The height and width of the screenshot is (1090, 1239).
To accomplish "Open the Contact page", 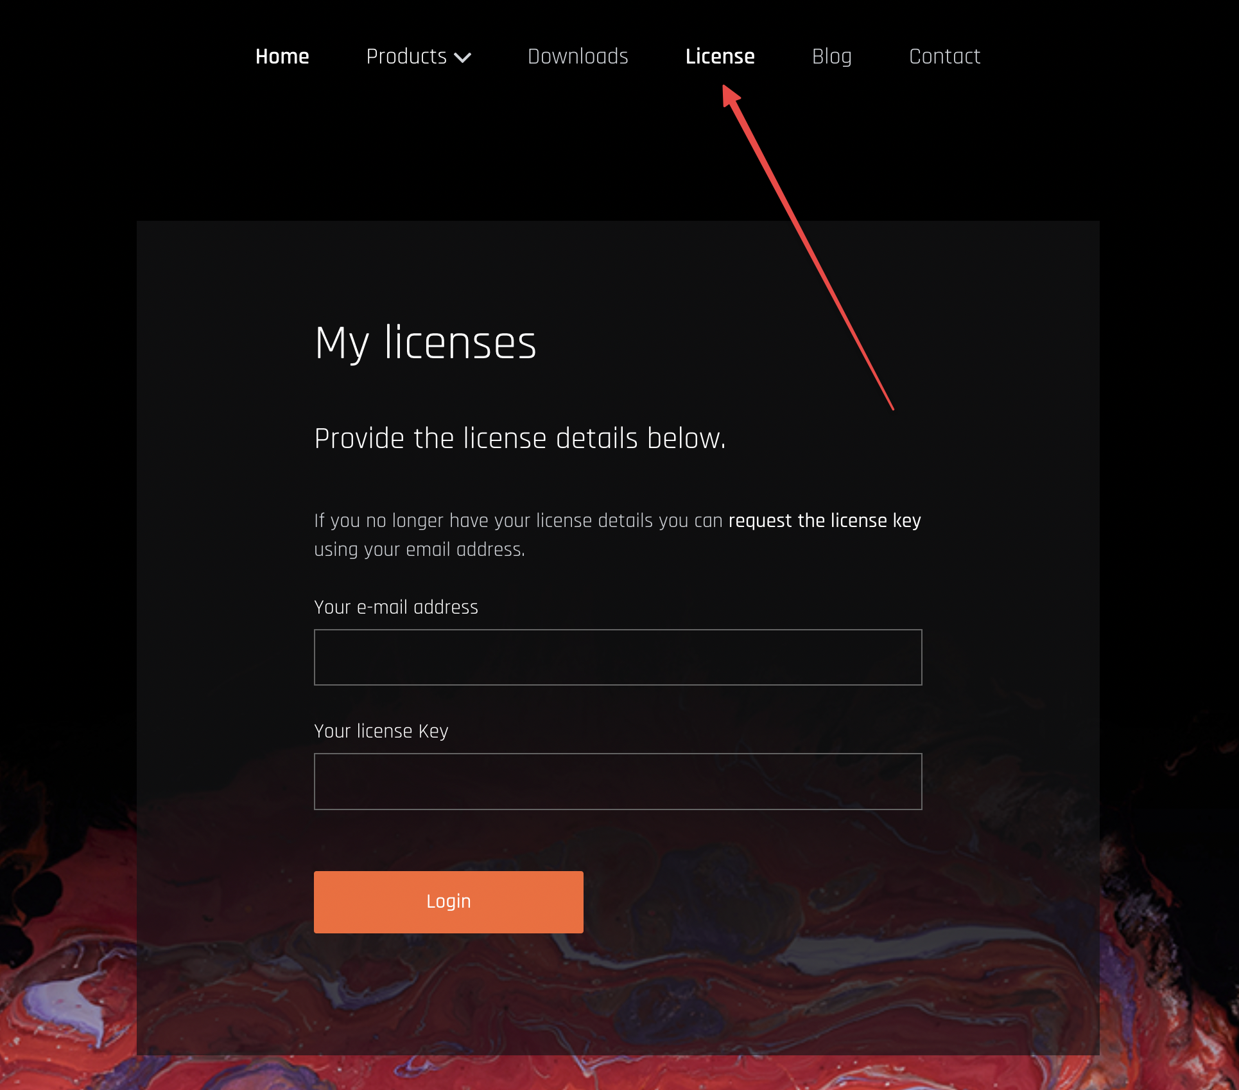I will point(944,56).
